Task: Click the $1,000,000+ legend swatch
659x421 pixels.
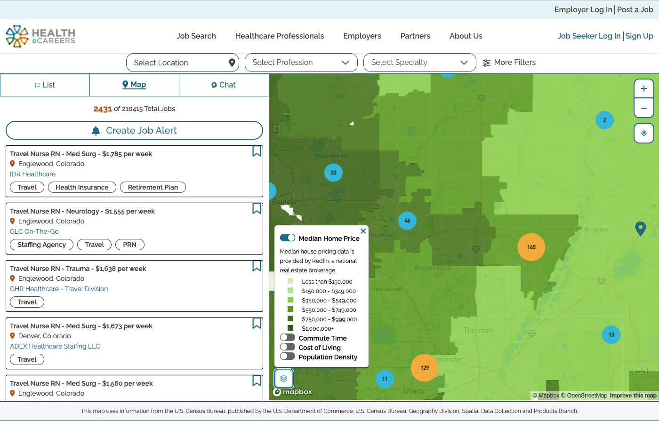Action: point(290,328)
